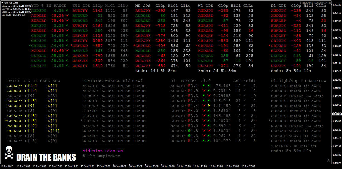Click the 16 Jun 09:00 time axis label

pyautogui.click(x=184, y=166)
